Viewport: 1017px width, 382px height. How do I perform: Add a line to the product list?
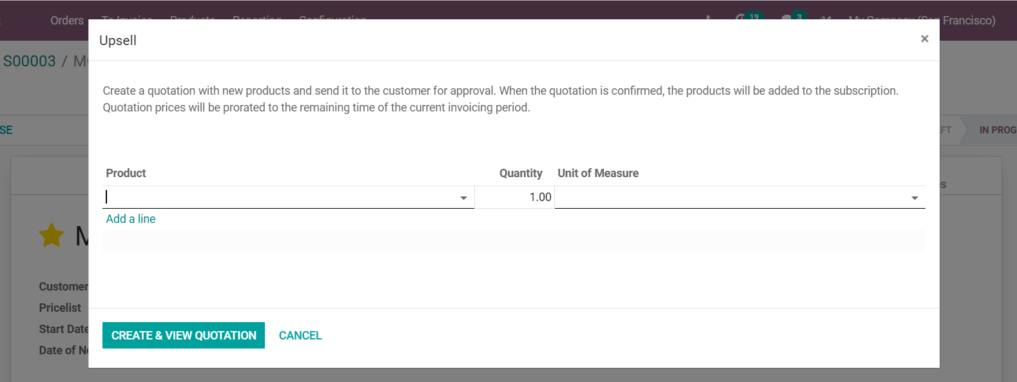[131, 219]
